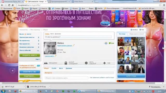Open the Диск bookmark
Image resolution: width=166 pixels, height=93 pixels.
tap(82, 9)
